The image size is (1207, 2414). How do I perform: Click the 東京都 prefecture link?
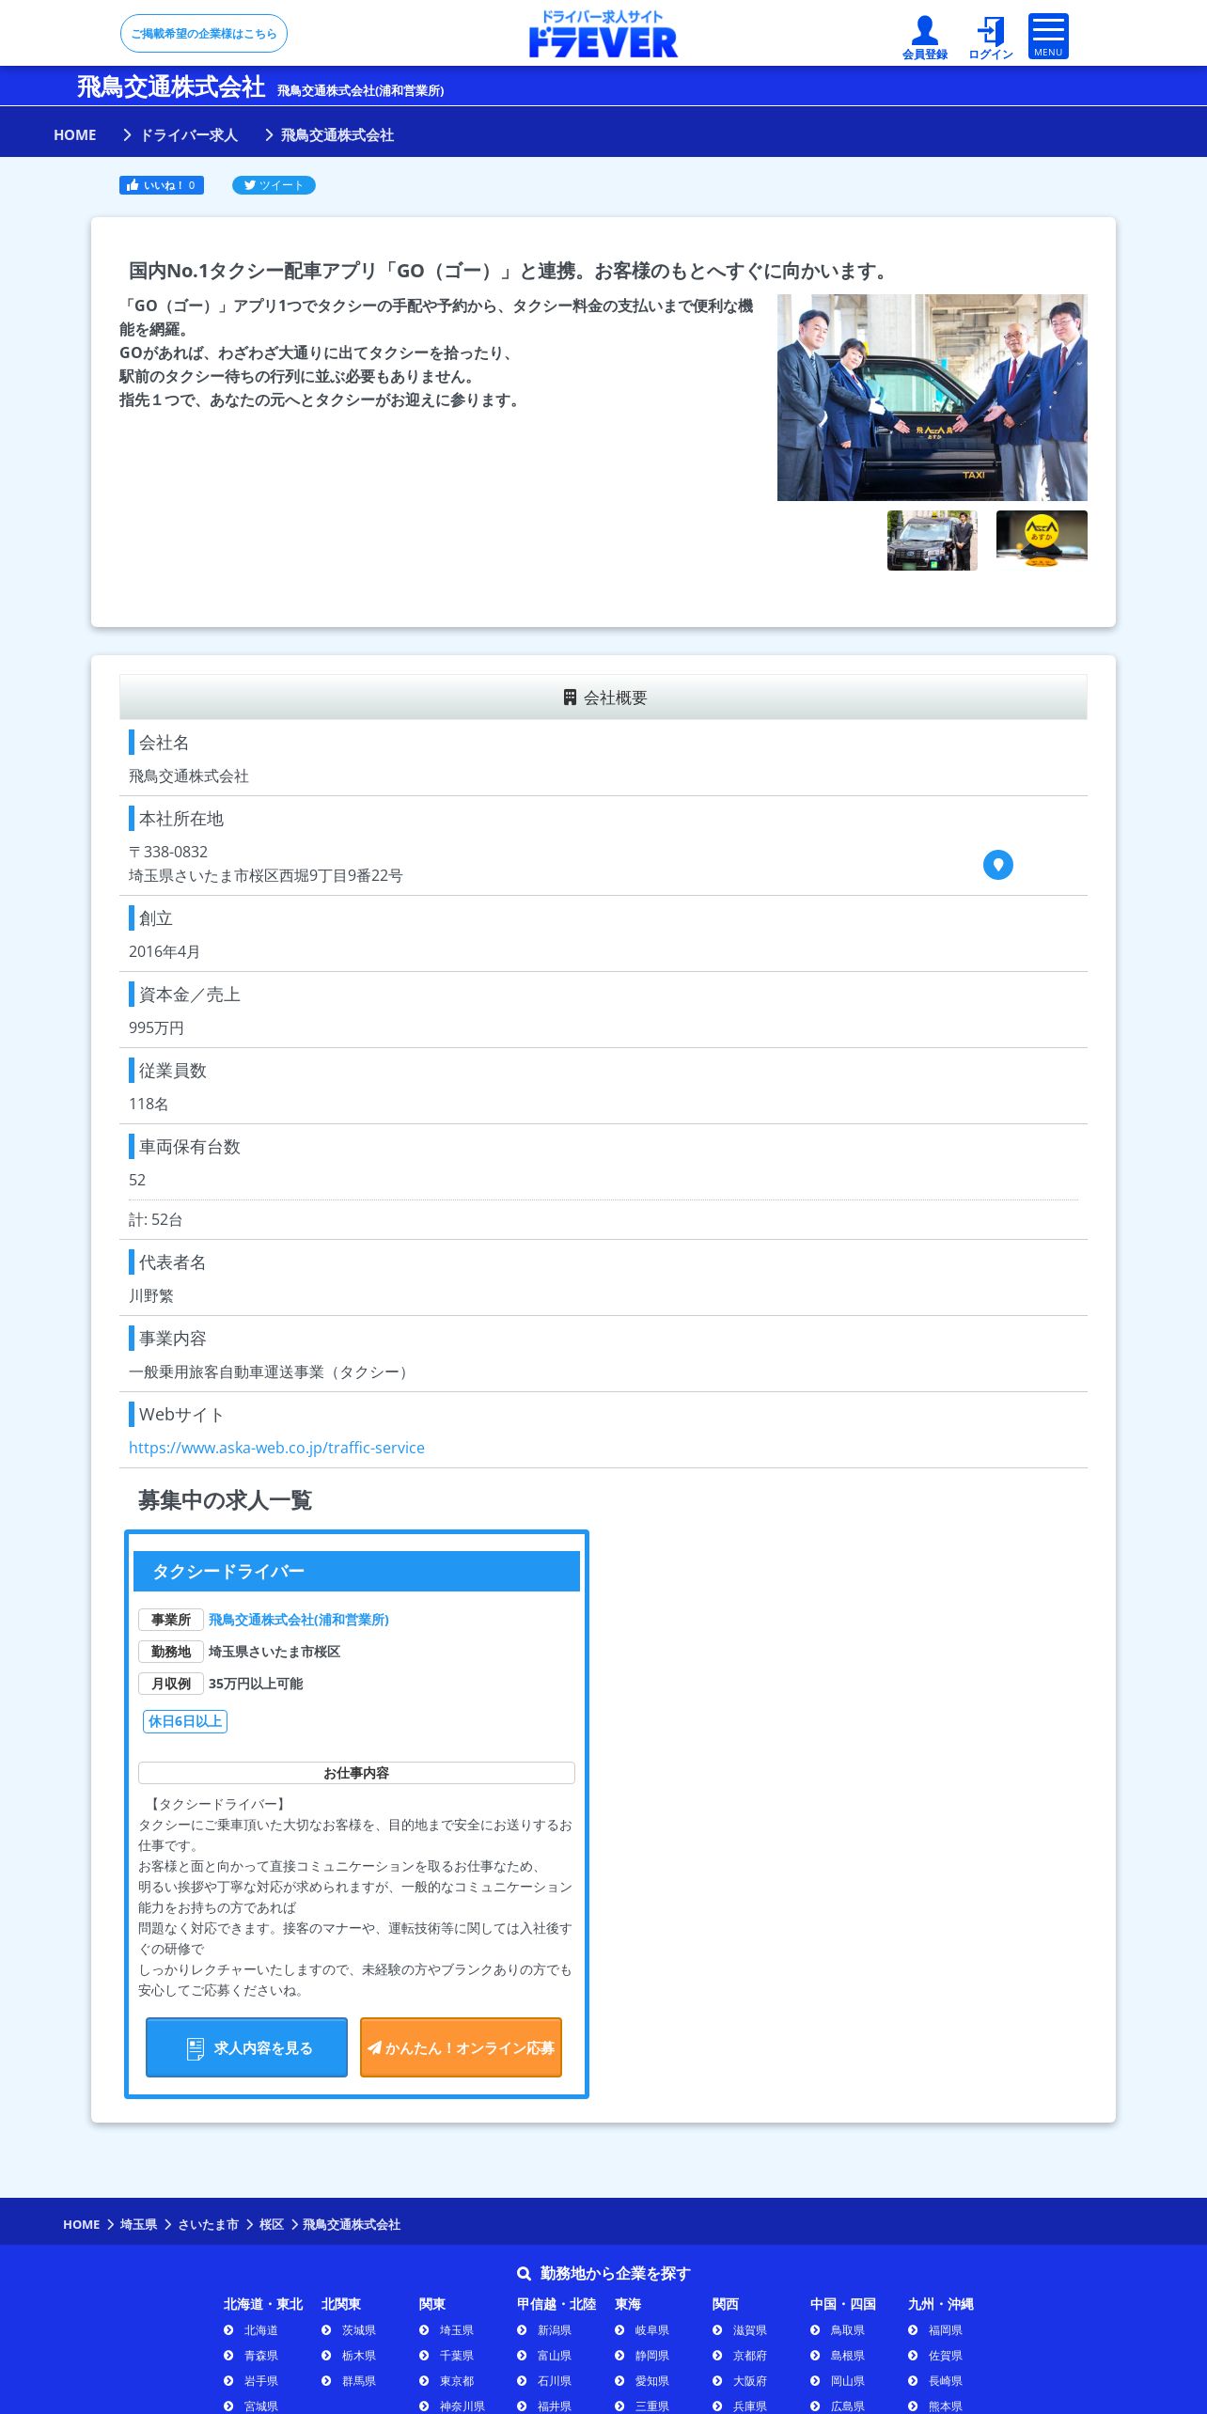457,2381
